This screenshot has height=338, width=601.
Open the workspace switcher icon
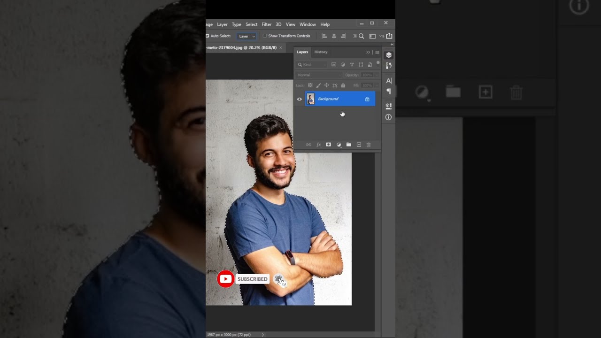372,36
